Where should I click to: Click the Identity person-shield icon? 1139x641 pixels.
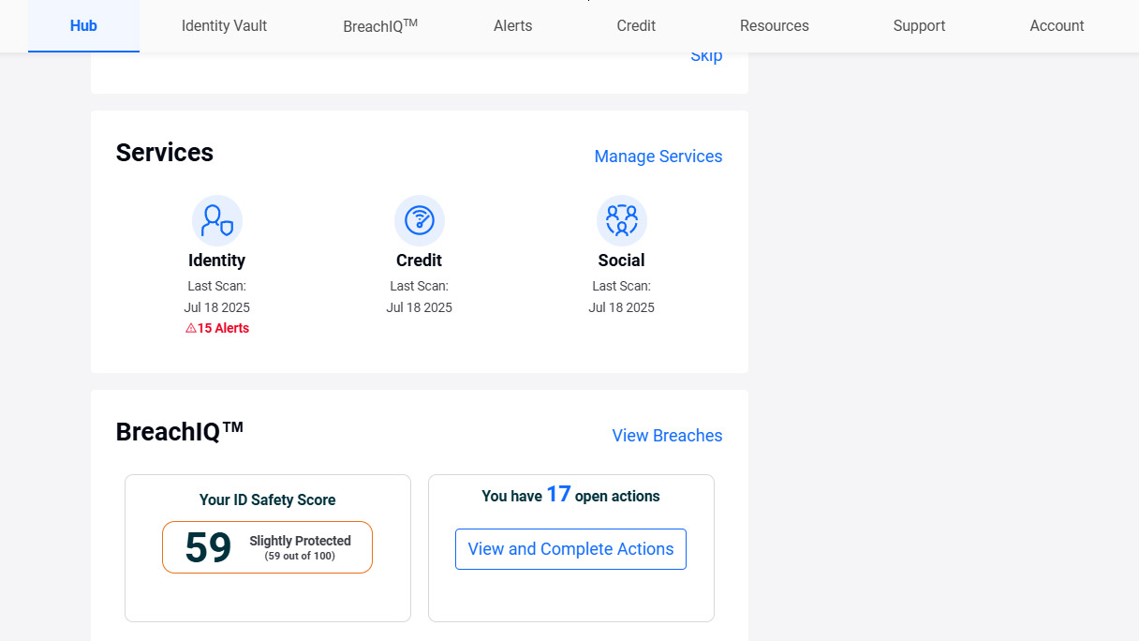(217, 221)
